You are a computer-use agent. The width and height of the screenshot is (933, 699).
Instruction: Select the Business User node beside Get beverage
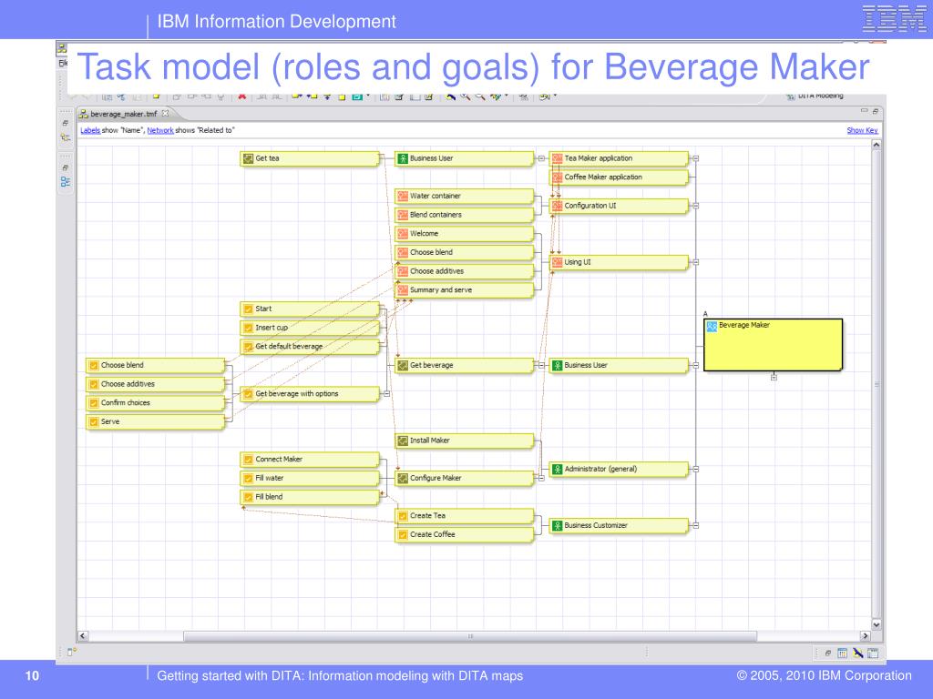coord(619,366)
